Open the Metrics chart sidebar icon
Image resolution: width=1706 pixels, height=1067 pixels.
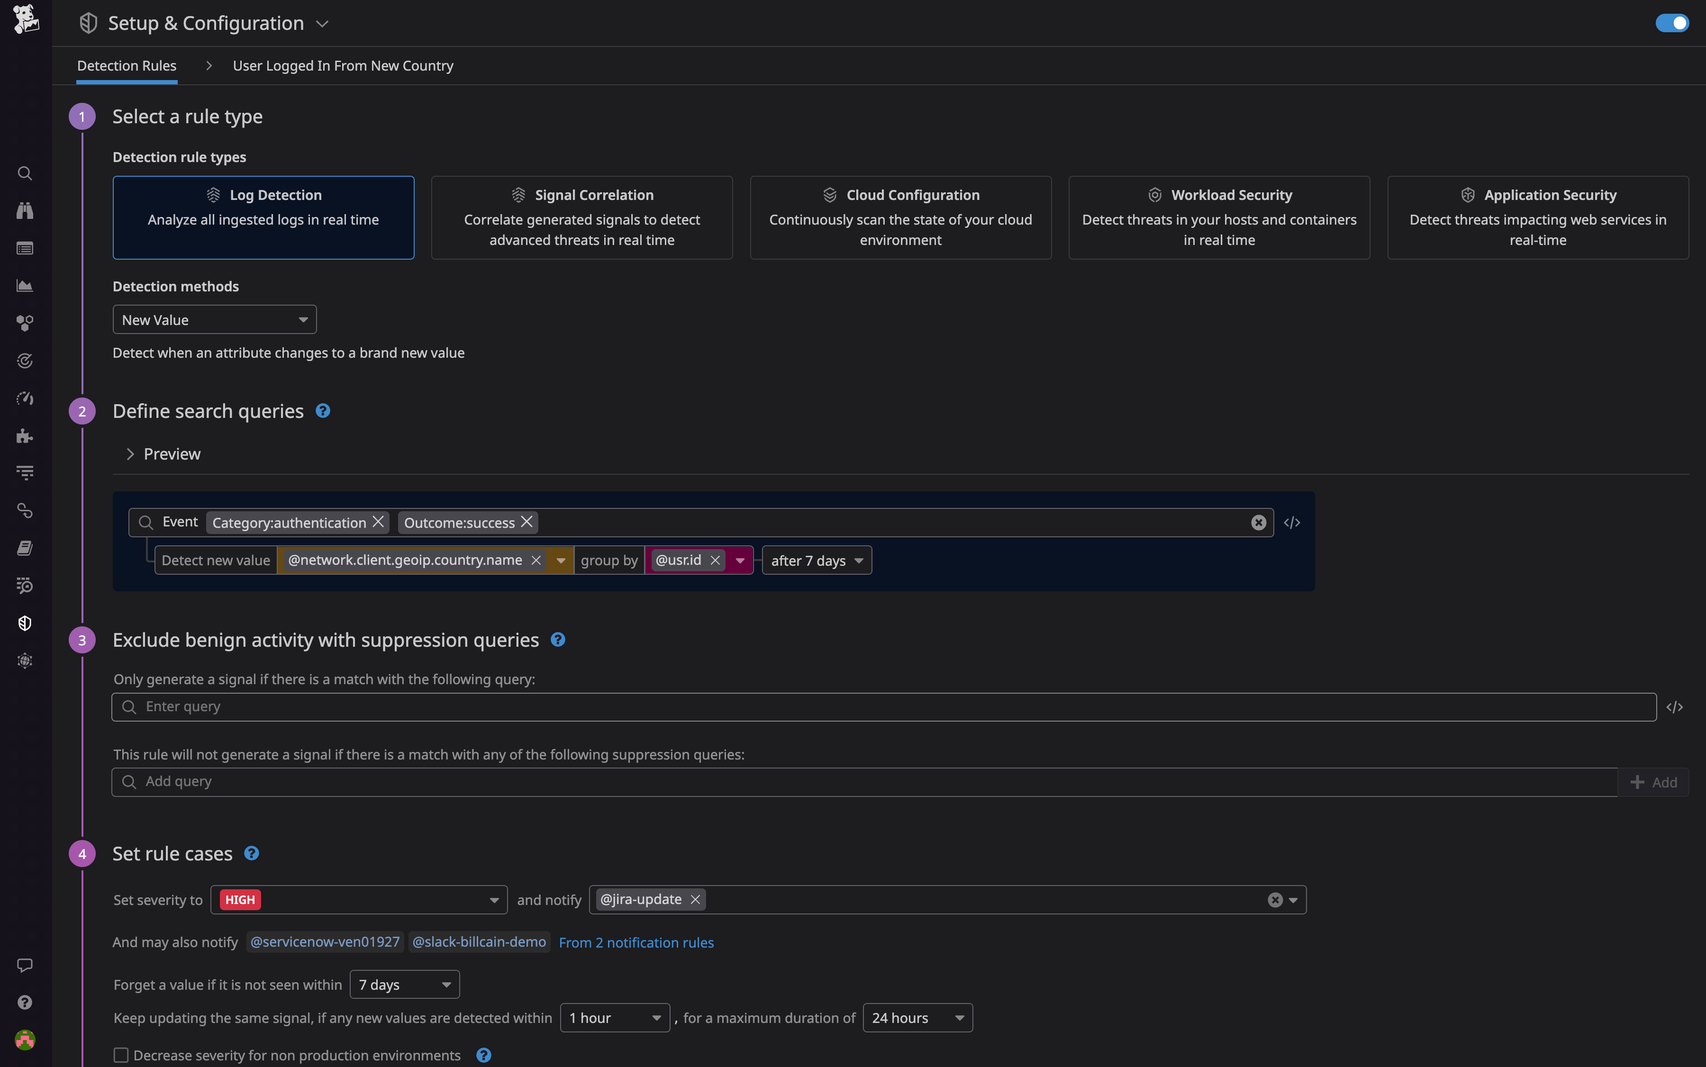[x=25, y=286]
